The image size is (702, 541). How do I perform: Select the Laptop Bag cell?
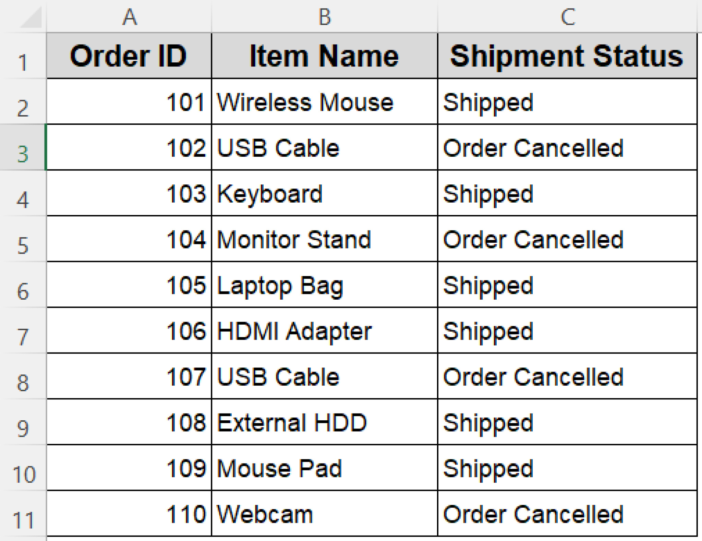pos(325,285)
